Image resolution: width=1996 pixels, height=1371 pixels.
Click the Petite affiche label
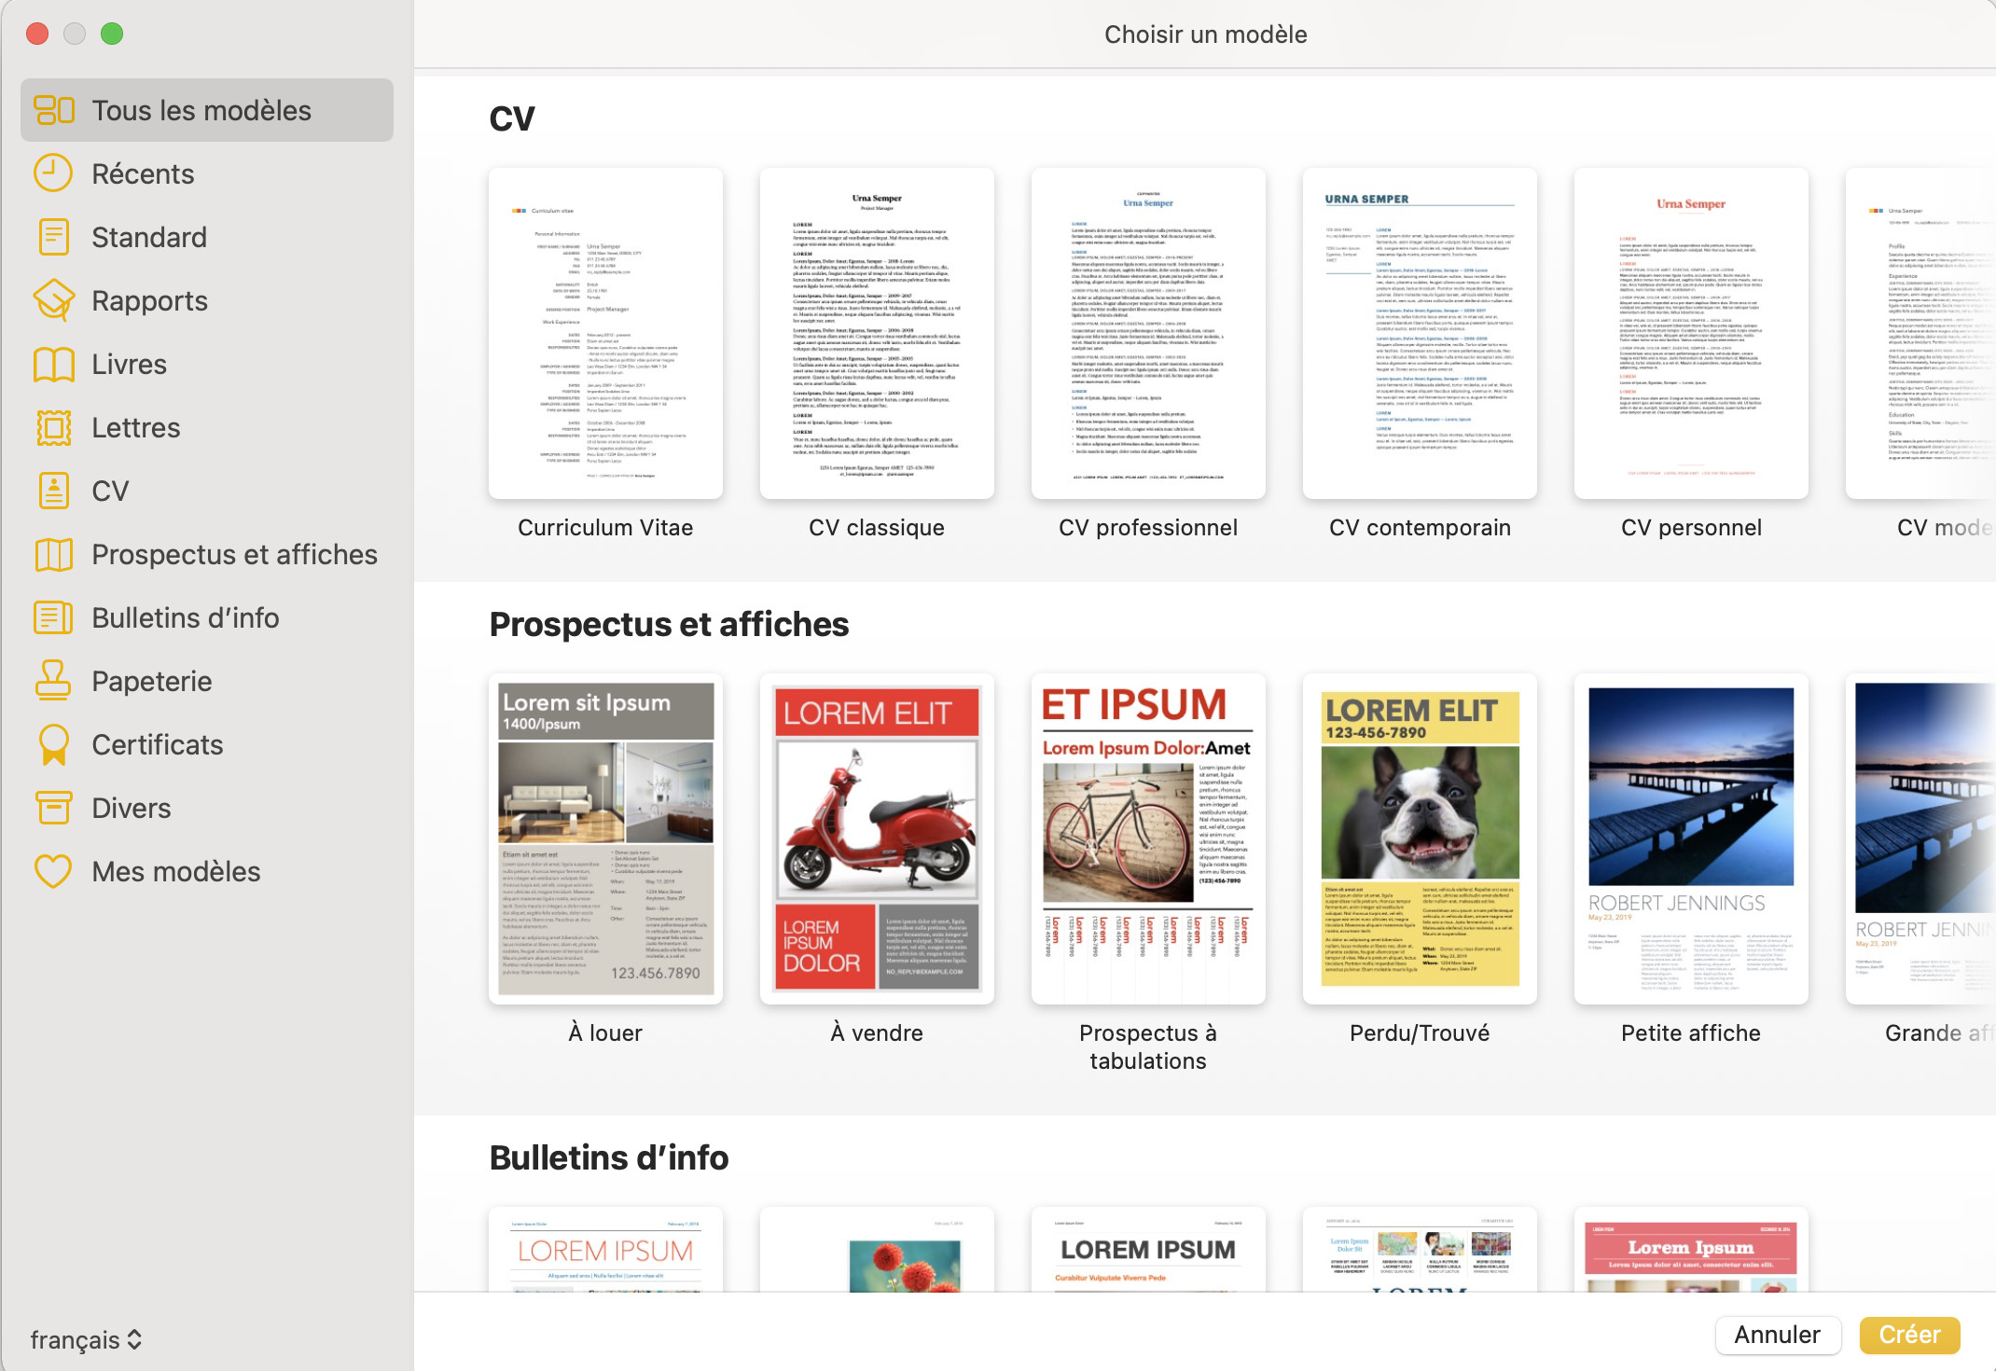1691,1033
